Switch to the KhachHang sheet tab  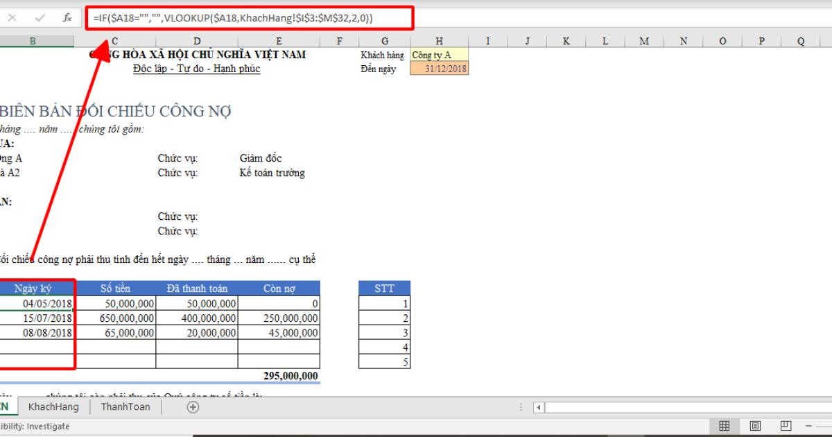coord(53,406)
